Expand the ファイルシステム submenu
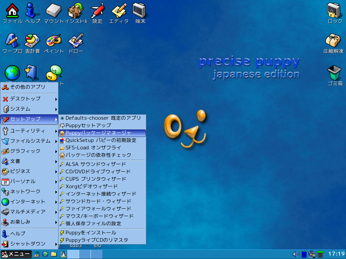The height and width of the screenshot is (259, 346). [x=29, y=141]
